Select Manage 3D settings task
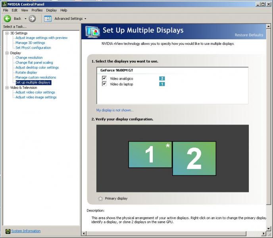The image size is (273, 238). (30, 43)
